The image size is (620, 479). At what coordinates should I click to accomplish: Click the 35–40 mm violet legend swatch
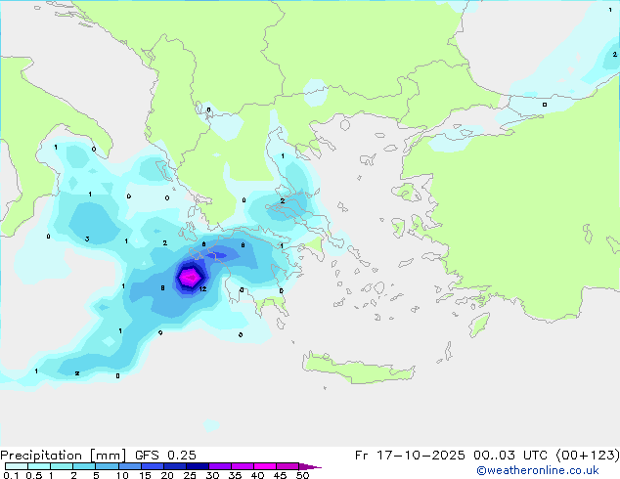point(242,466)
